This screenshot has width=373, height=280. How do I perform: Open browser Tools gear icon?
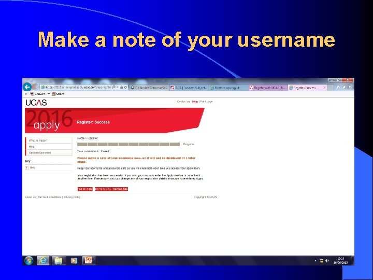point(350,88)
